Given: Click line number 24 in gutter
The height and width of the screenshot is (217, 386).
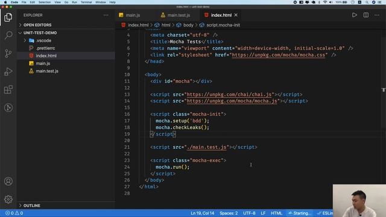Looking at the screenshot, I should coord(127,167).
